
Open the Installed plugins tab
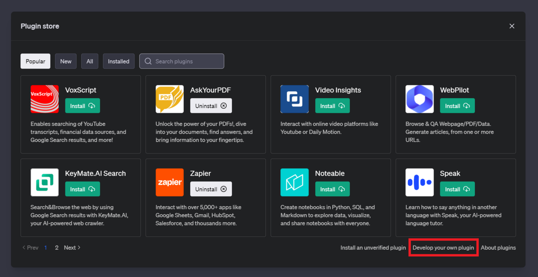pyautogui.click(x=119, y=61)
